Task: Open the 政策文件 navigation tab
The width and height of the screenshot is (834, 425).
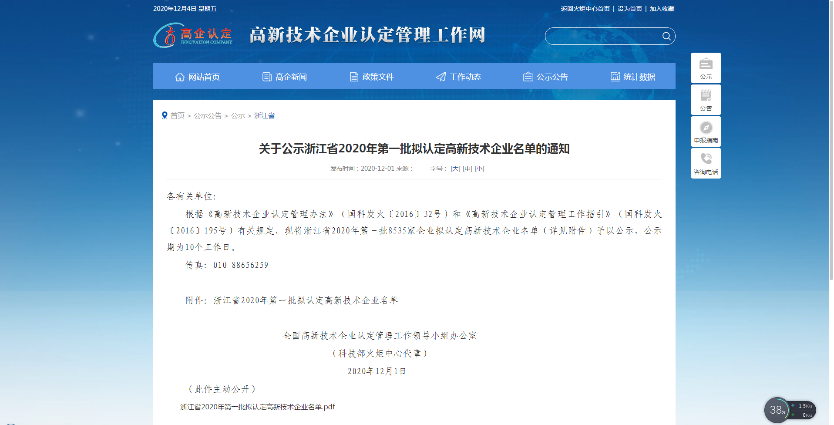Action: coord(371,77)
